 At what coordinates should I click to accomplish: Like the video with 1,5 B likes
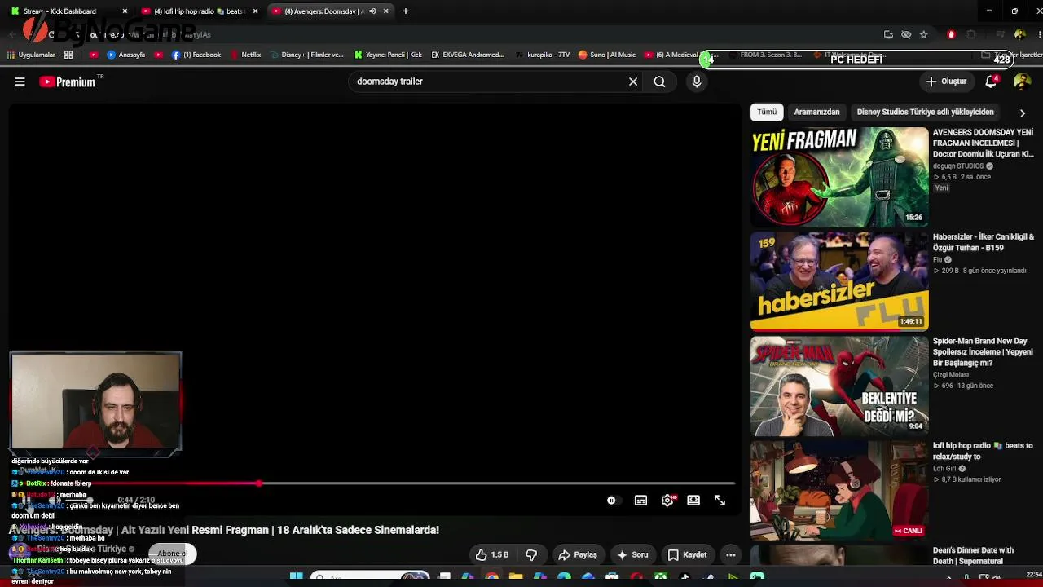pos(492,555)
